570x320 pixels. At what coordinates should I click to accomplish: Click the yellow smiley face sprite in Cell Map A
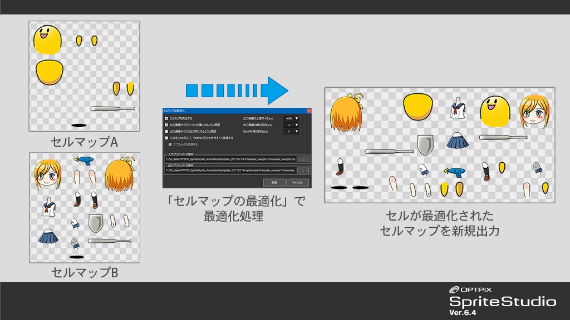pos(47,39)
